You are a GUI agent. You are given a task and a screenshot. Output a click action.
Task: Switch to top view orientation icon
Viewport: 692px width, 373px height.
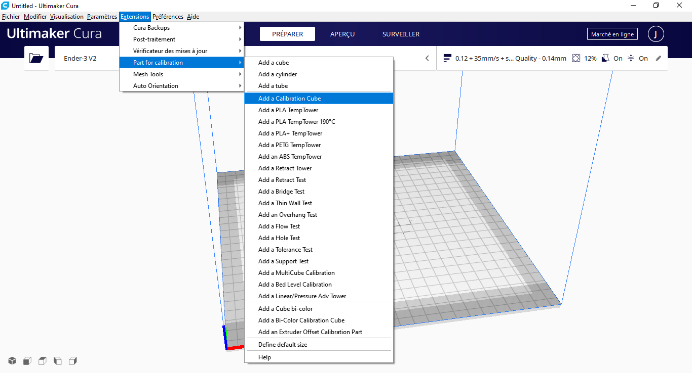click(x=43, y=361)
